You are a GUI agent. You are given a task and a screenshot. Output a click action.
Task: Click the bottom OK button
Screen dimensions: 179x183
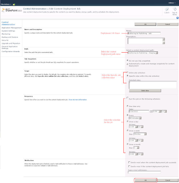pos(146,180)
